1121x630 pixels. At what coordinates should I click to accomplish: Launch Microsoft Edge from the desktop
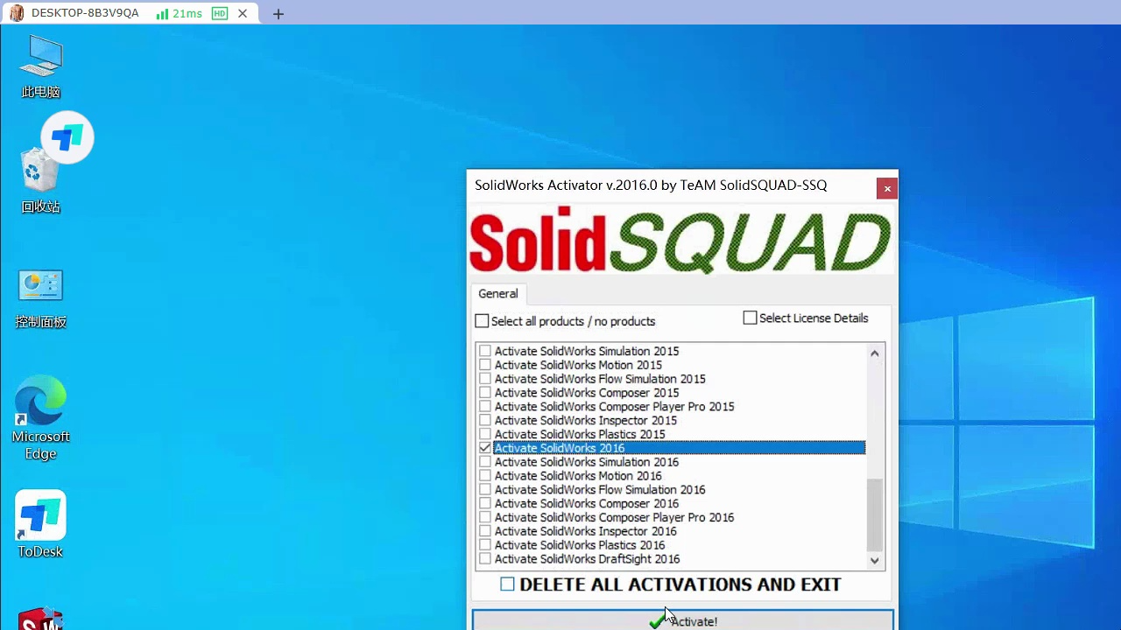[x=40, y=418]
